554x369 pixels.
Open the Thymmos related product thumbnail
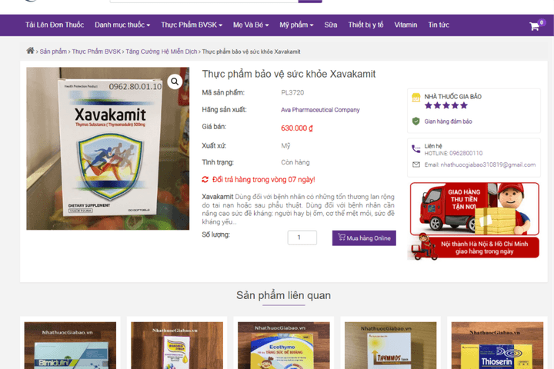click(x=390, y=345)
